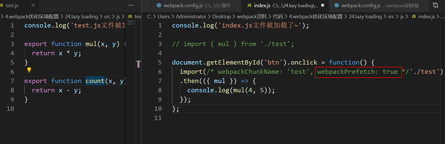Screen dimensions: 445x144
Task: Click the yellow lightbulb code action icon
Action: 29,70
